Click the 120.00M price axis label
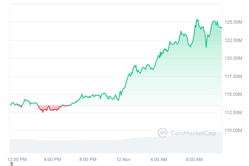The width and height of the screenshot is (249, 166). tap(233, 58)
